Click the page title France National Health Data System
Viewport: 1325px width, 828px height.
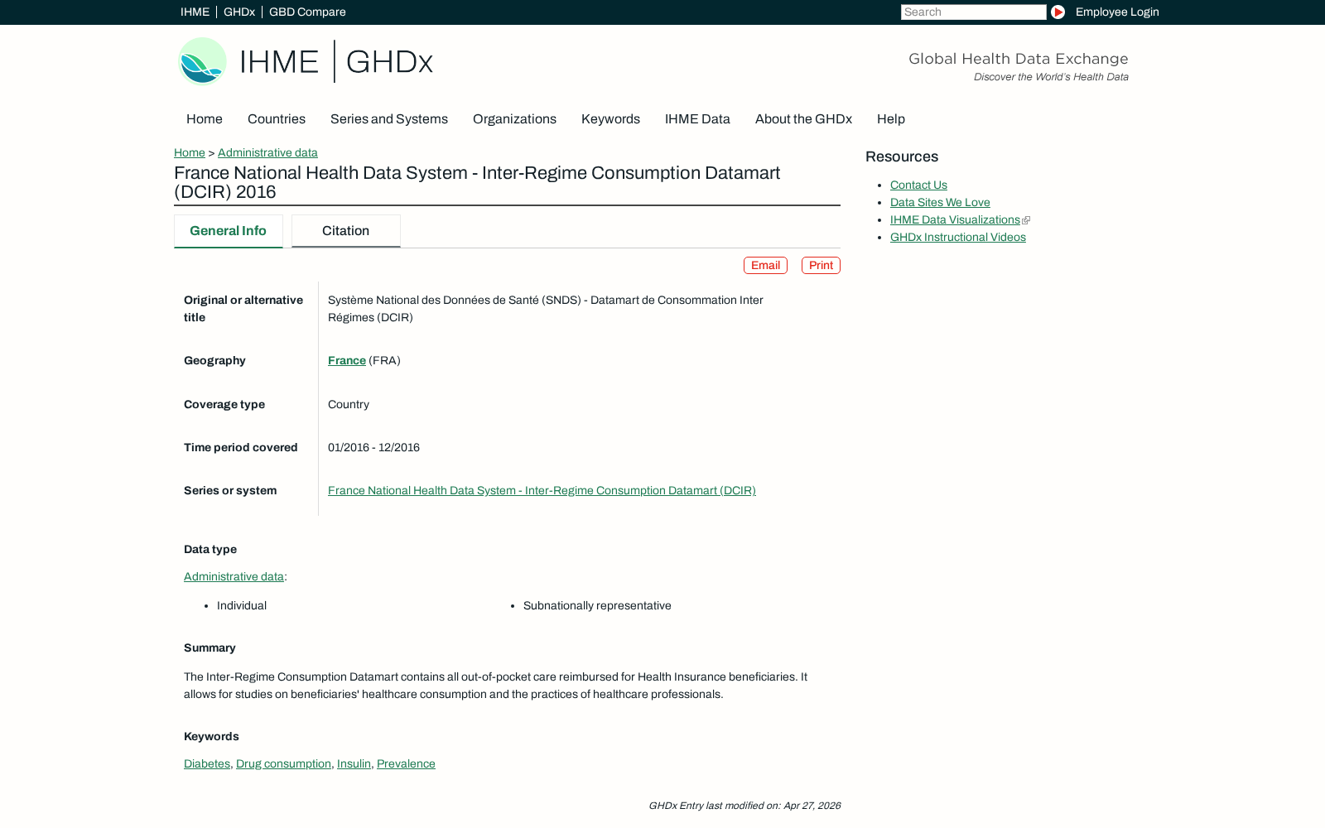pos(477,182)
